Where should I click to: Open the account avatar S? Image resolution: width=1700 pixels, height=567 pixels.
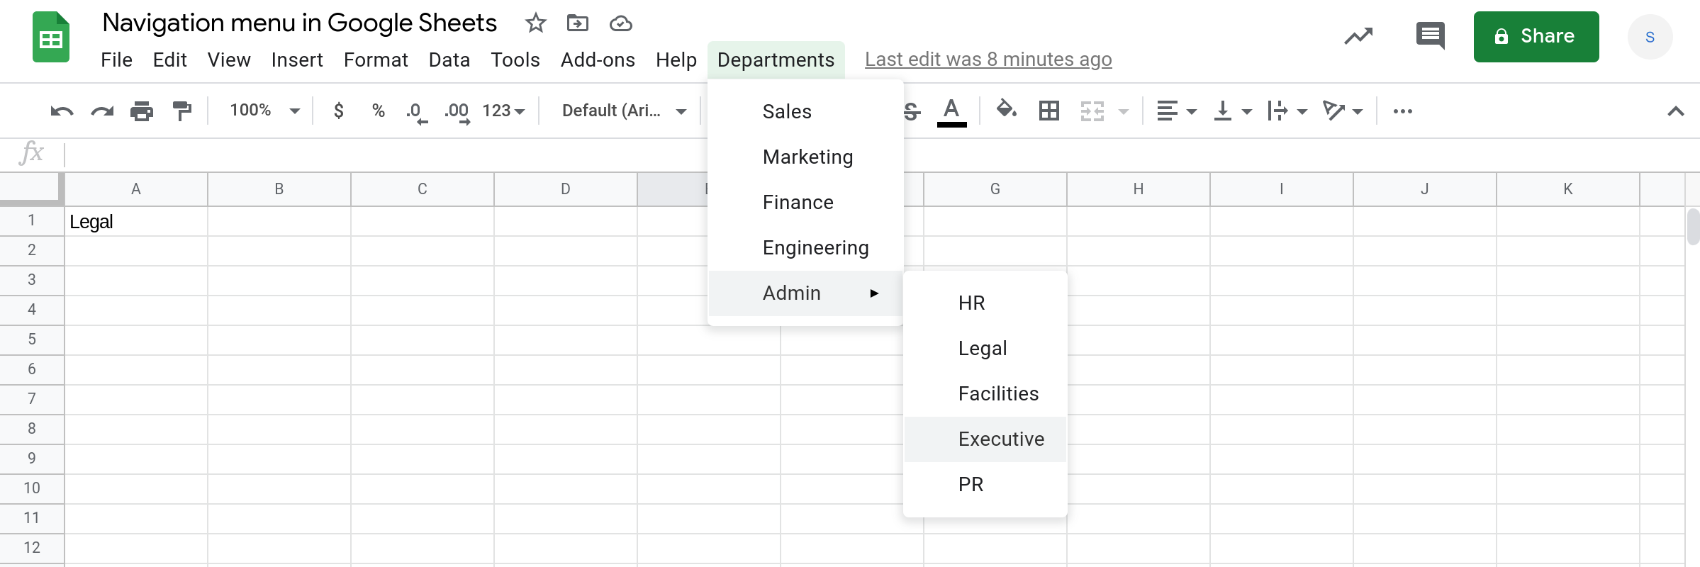(x=1650, y=37)
